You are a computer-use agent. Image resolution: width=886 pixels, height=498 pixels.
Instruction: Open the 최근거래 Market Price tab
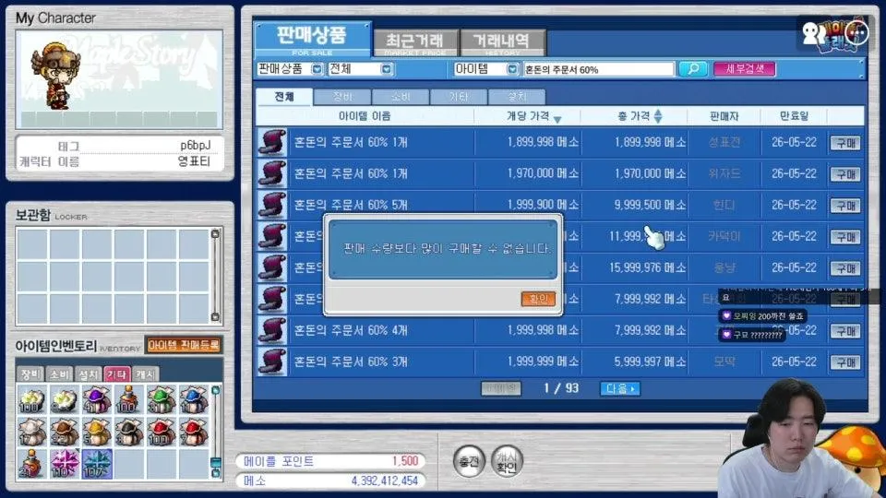pyautogui.click(x=415, y=43)
